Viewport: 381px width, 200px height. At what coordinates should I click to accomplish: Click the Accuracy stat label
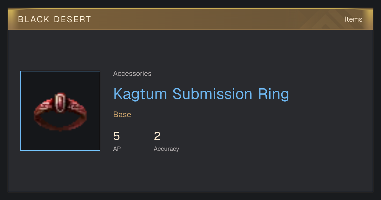pos(166,149)
